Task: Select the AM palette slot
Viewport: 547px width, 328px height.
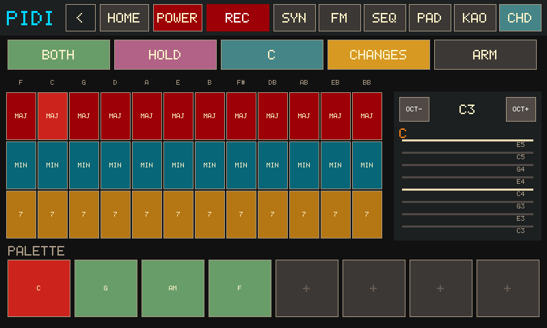Action: tap(173, 288)
